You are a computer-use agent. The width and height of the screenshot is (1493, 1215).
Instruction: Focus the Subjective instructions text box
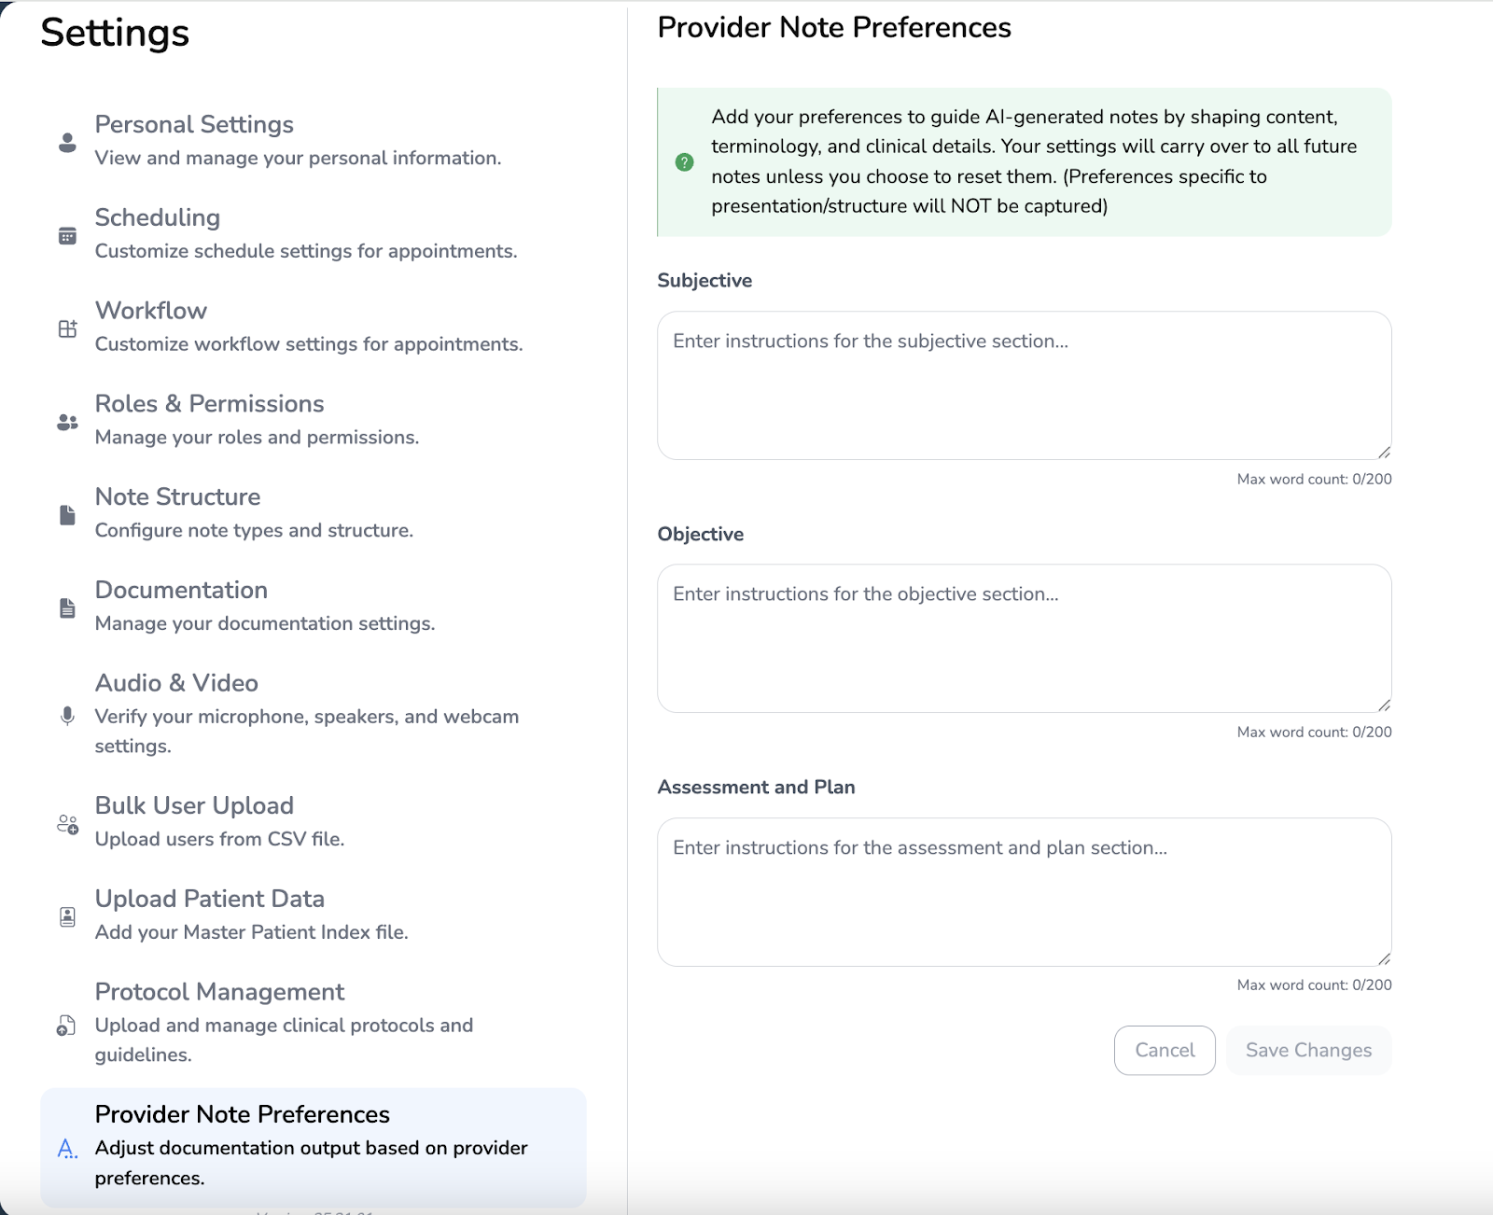point(1024,384)
